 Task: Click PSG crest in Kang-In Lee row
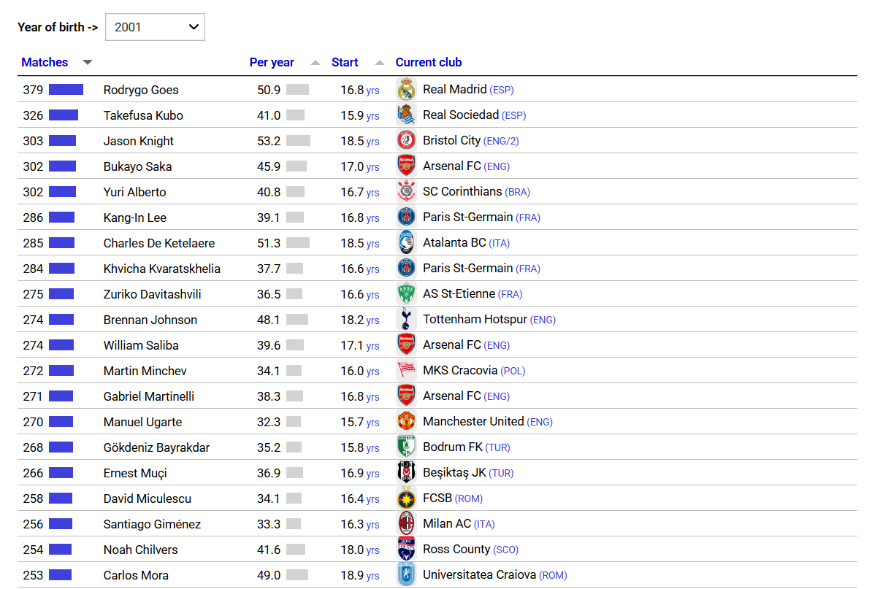407,217
